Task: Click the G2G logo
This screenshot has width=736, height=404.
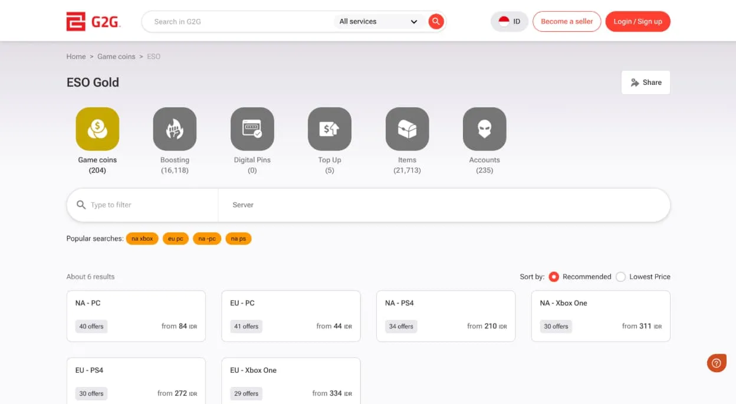Action: point(93,21)
